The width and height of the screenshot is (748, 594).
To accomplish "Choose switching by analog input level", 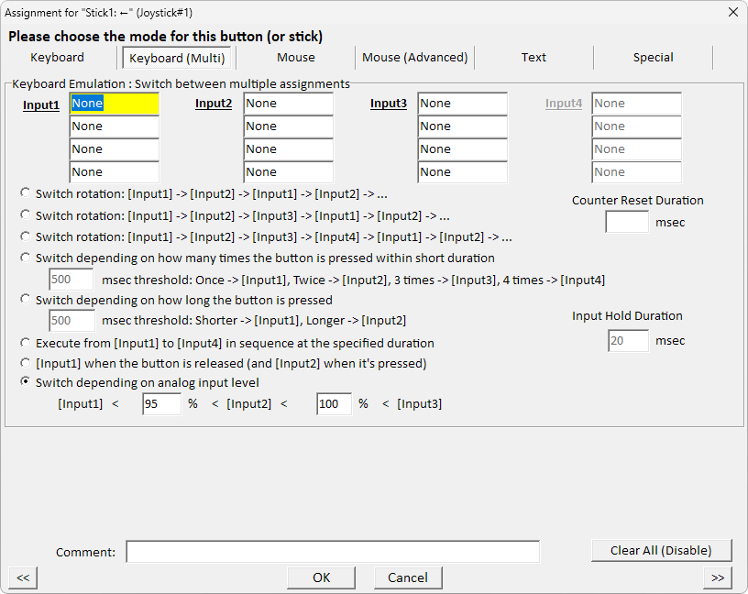I will tap(26, 382).
